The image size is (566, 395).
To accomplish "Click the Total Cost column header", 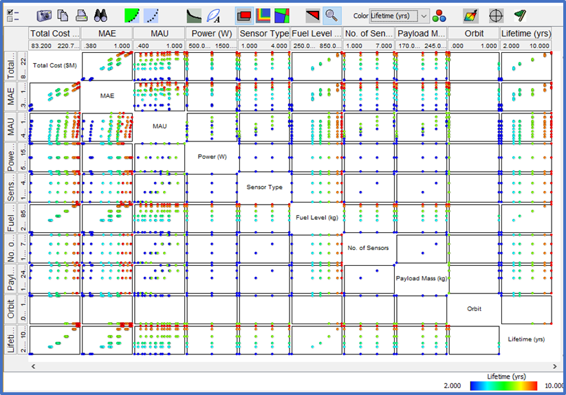I will [54, 33].
